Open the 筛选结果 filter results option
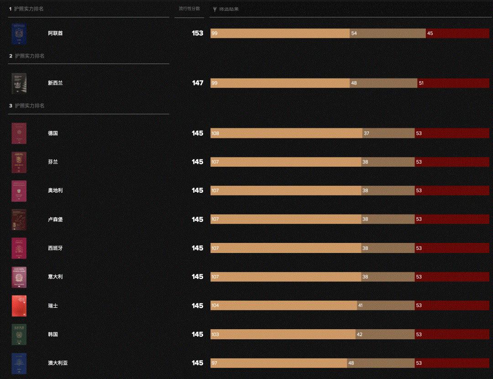 (x=229, y=9)
